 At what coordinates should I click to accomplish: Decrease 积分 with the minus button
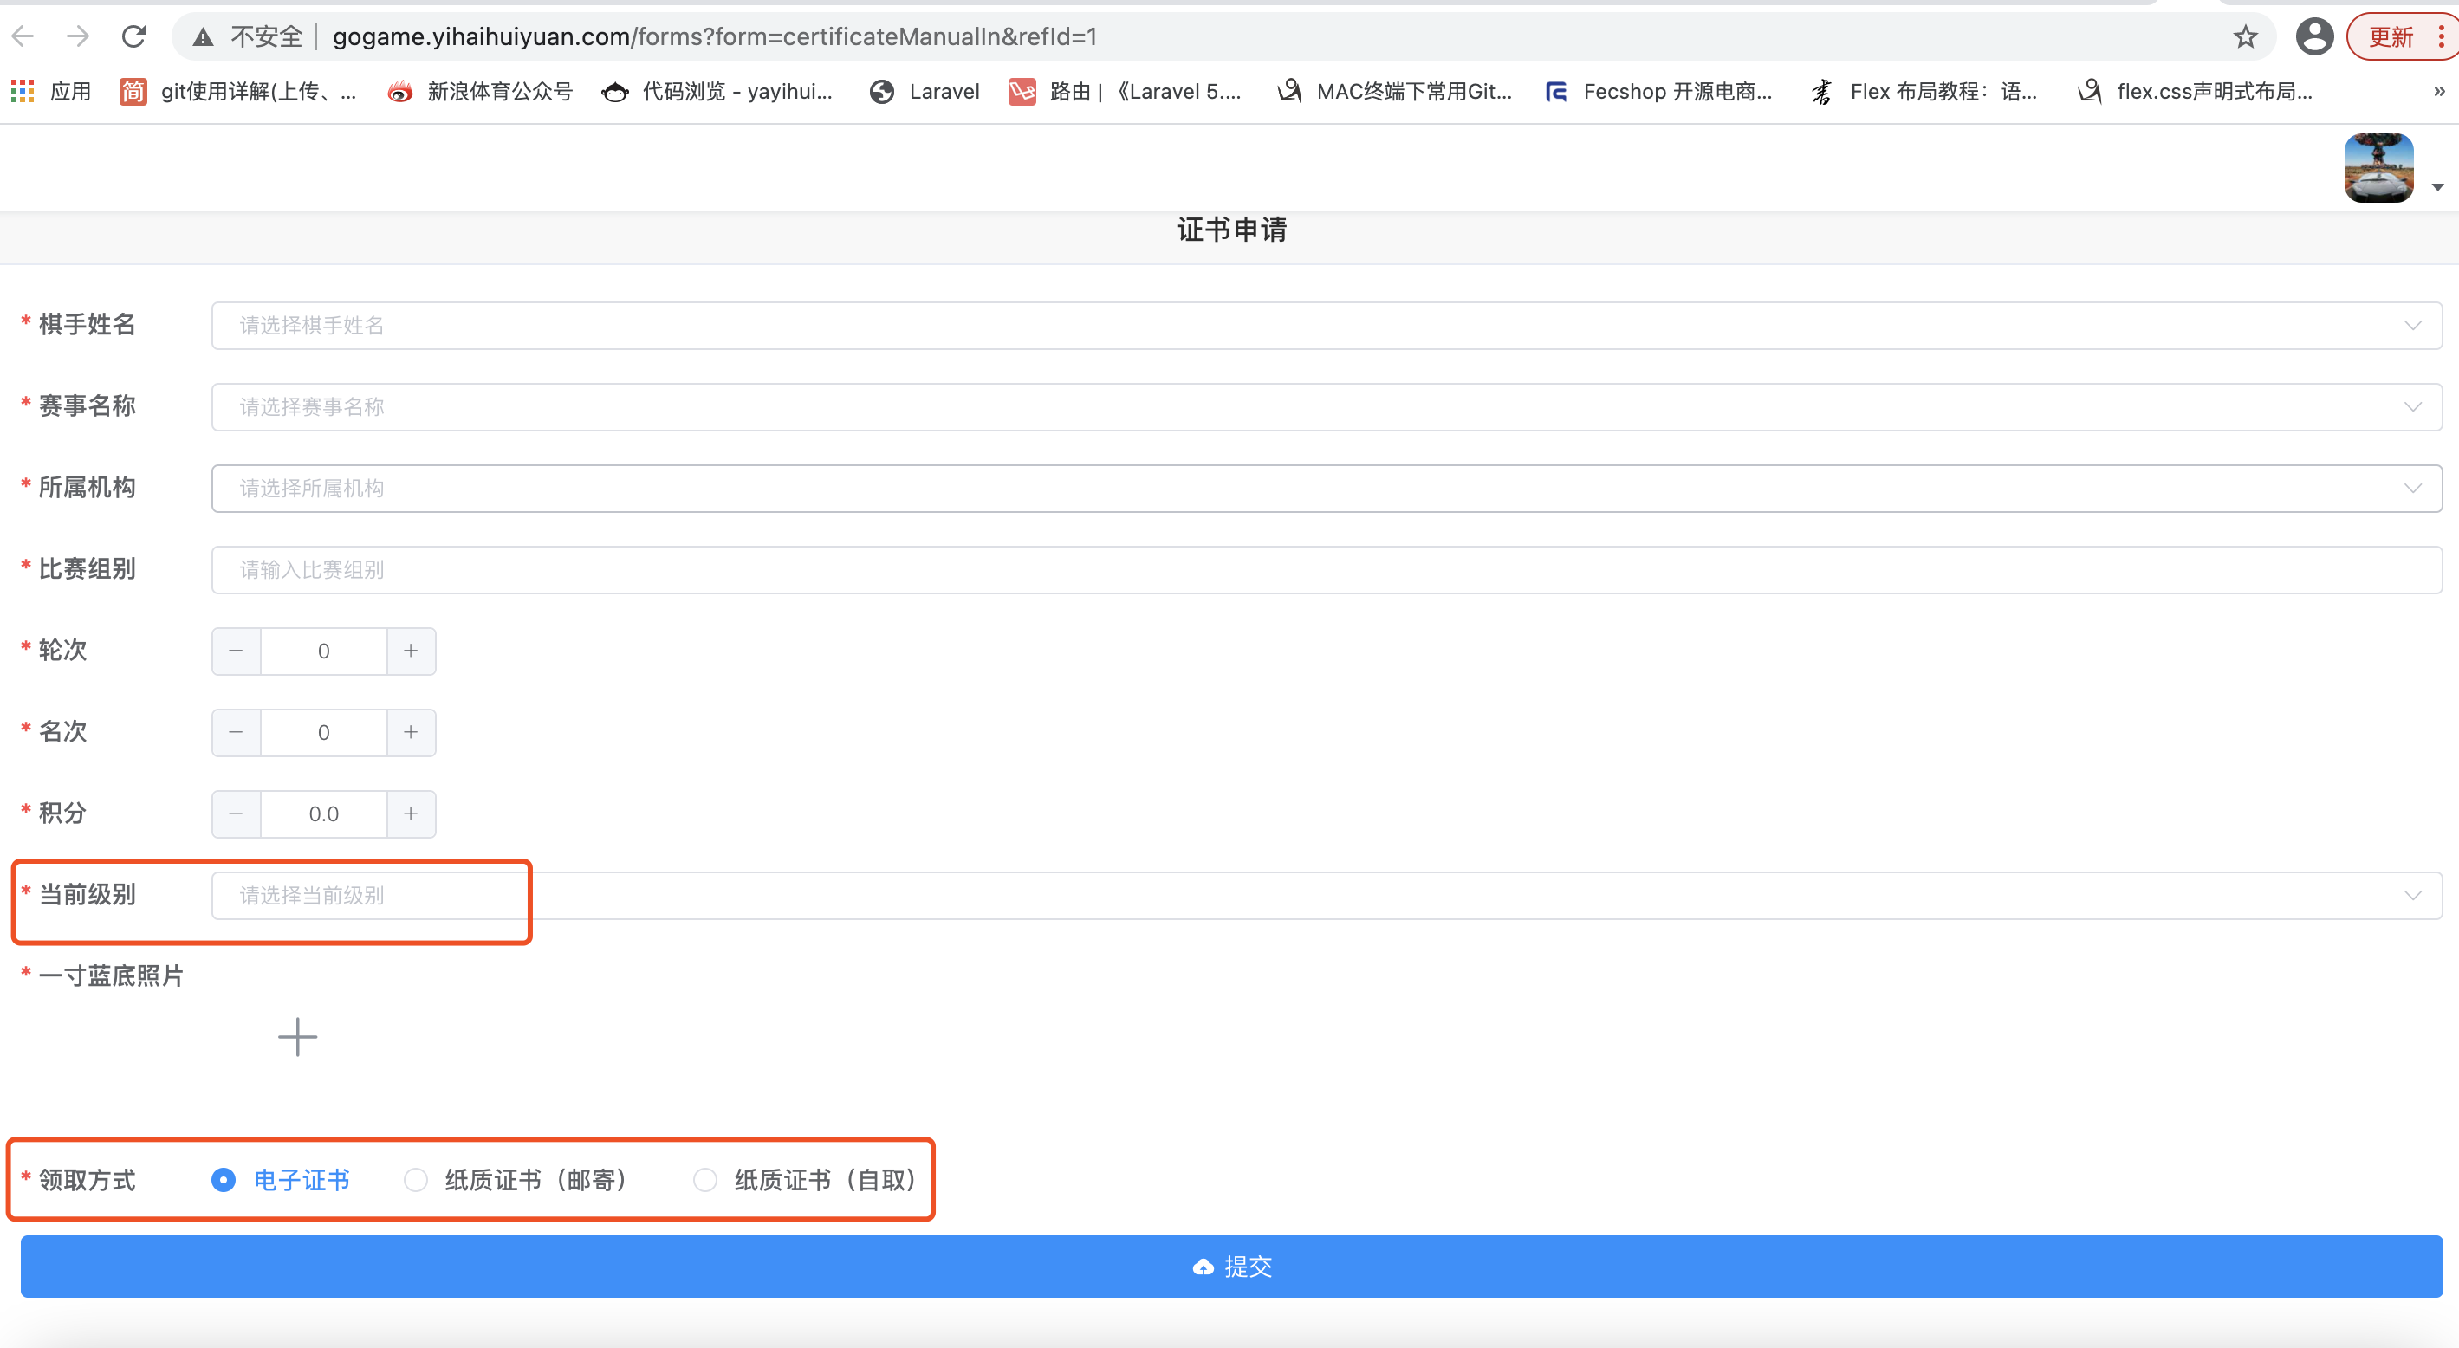click(x=236, y=813)
